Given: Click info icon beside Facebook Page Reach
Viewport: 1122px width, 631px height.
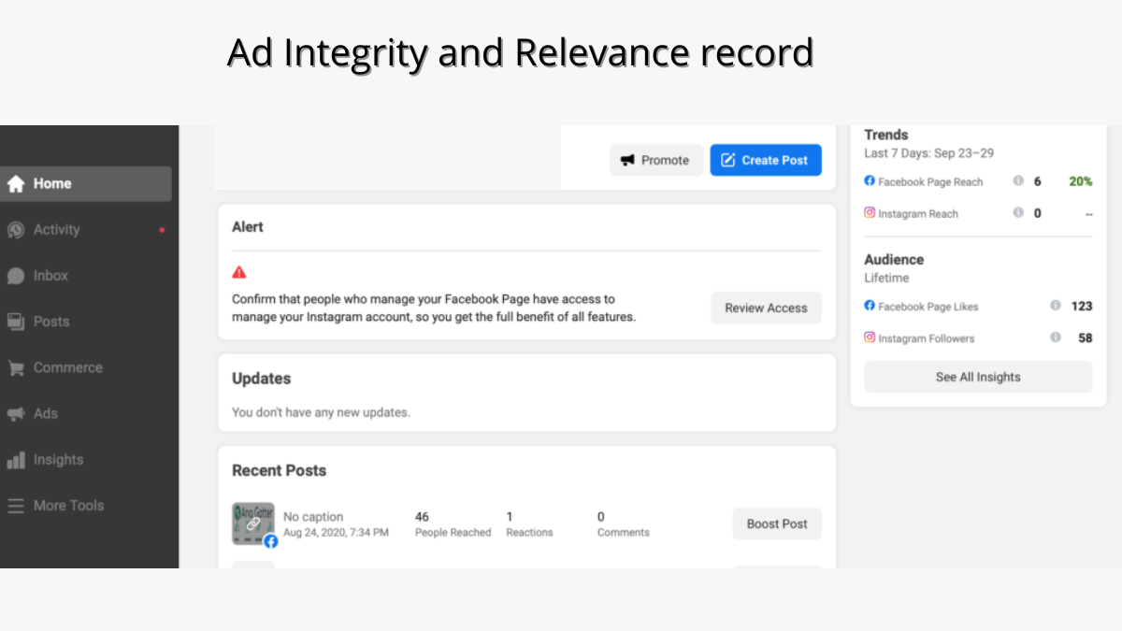Looking at the screenshot, I should coord(1018,181).
